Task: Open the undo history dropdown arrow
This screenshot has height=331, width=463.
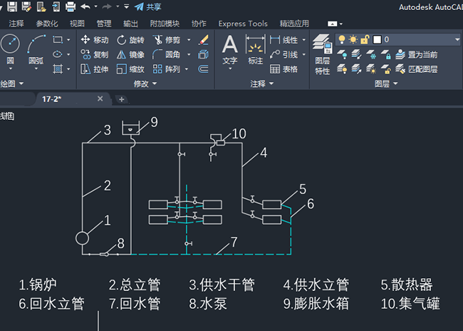Action: [x=95, y=6]
